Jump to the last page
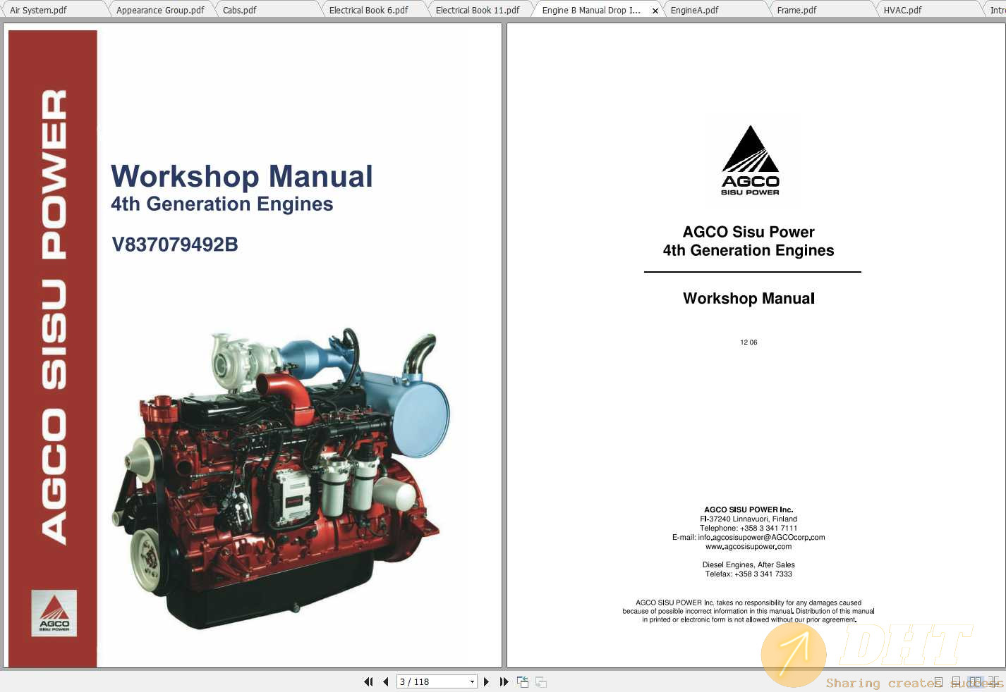Viewport: 1006px width, 692px height. coord(504,681)
